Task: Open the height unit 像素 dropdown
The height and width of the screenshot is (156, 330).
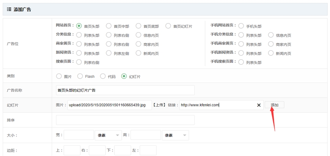Action: (x=175, y=135)
